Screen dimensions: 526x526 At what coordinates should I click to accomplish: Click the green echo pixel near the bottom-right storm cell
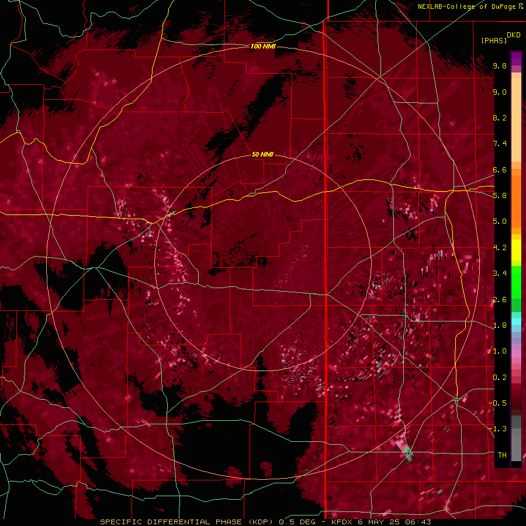(407, 448)
